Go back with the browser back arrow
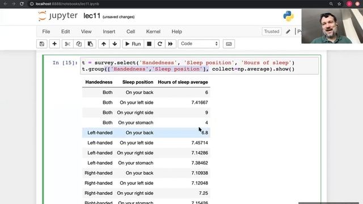363x204 pixels. [x=5, y=4]
